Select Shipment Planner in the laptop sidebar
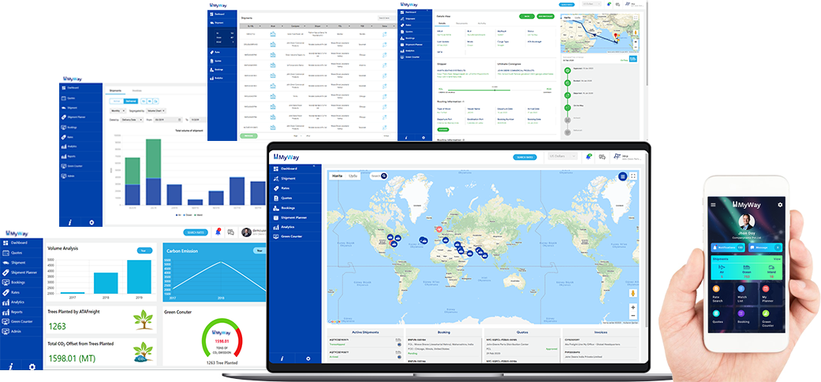The image size is (821, 382). [293, 217]
